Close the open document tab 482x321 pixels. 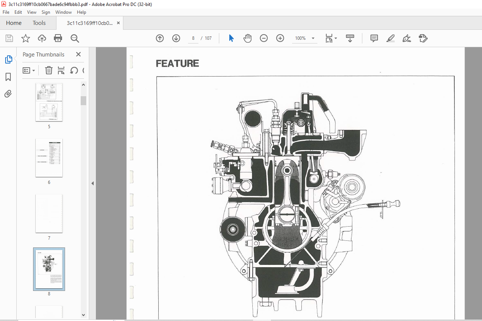[x=118, y=23]
